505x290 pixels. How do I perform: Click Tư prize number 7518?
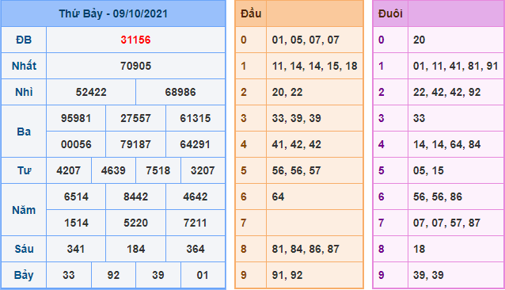pos(158,170)
